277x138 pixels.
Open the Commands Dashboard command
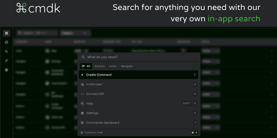(x=138, y=123)
